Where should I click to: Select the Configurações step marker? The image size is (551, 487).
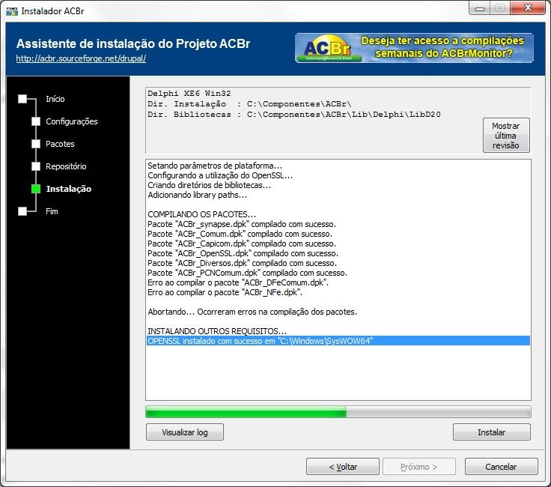(x=36, y=121)
